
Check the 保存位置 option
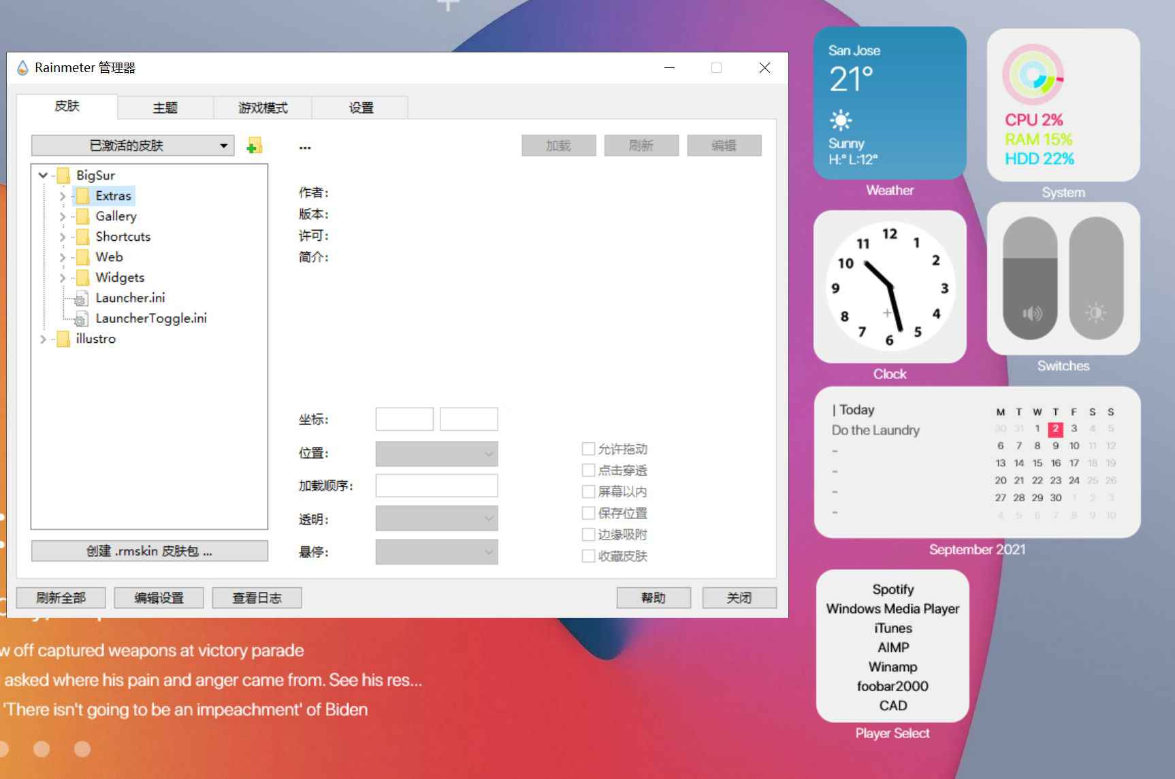pyautogui.click(x=588, y=512)
